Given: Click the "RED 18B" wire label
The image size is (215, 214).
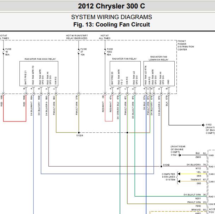Looking at the screenshot, I should pos(1,101).
